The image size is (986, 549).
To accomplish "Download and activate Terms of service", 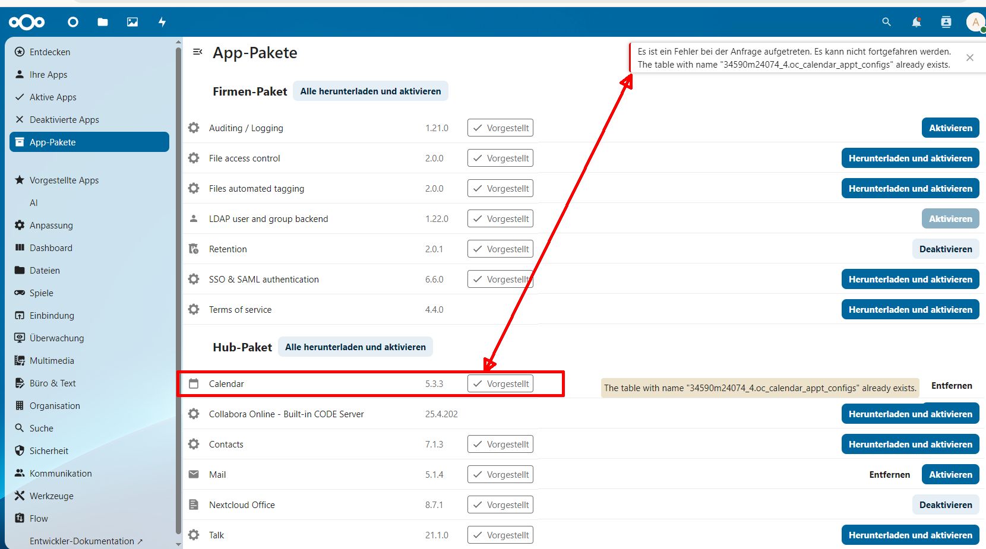I will (910, 309).
